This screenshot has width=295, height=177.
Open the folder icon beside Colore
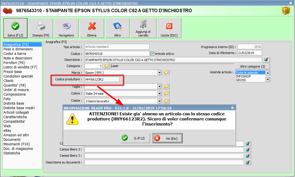coord(166,93)
